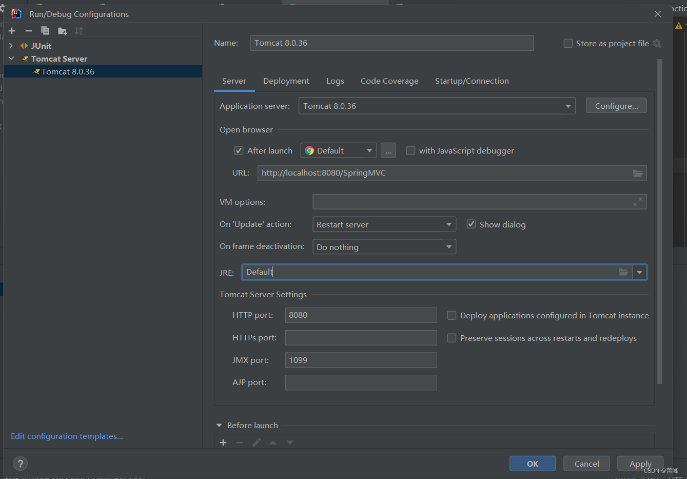Click the Cancel button
The width and height of the screenshot is (687, 479).
click(586, 464)
